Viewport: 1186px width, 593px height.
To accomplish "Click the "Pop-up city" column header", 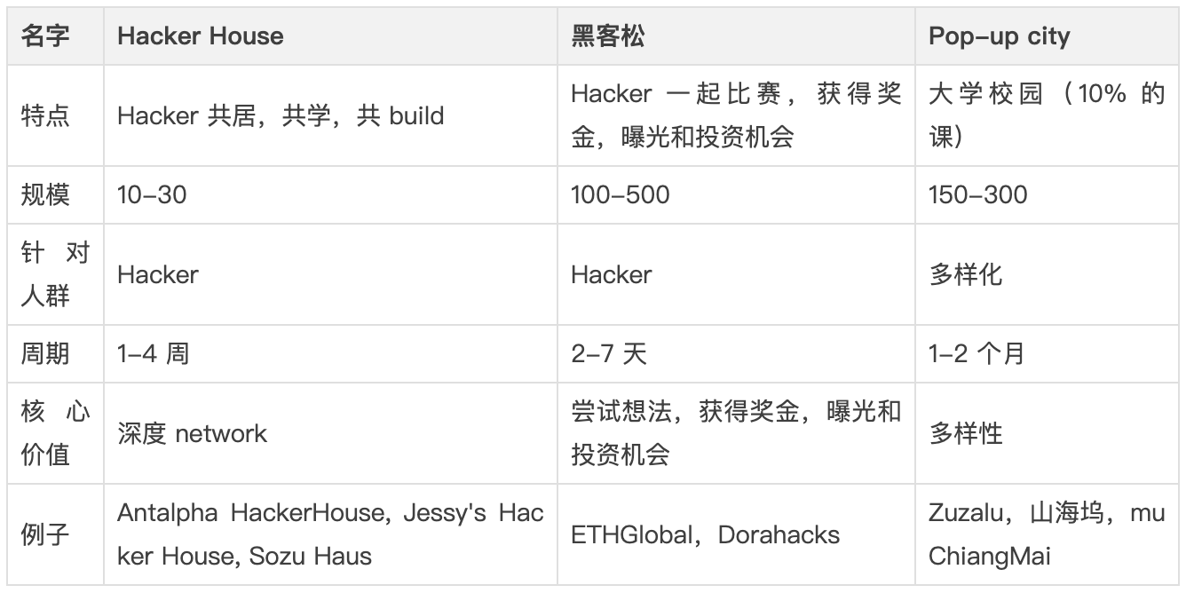I will (999, 36).
